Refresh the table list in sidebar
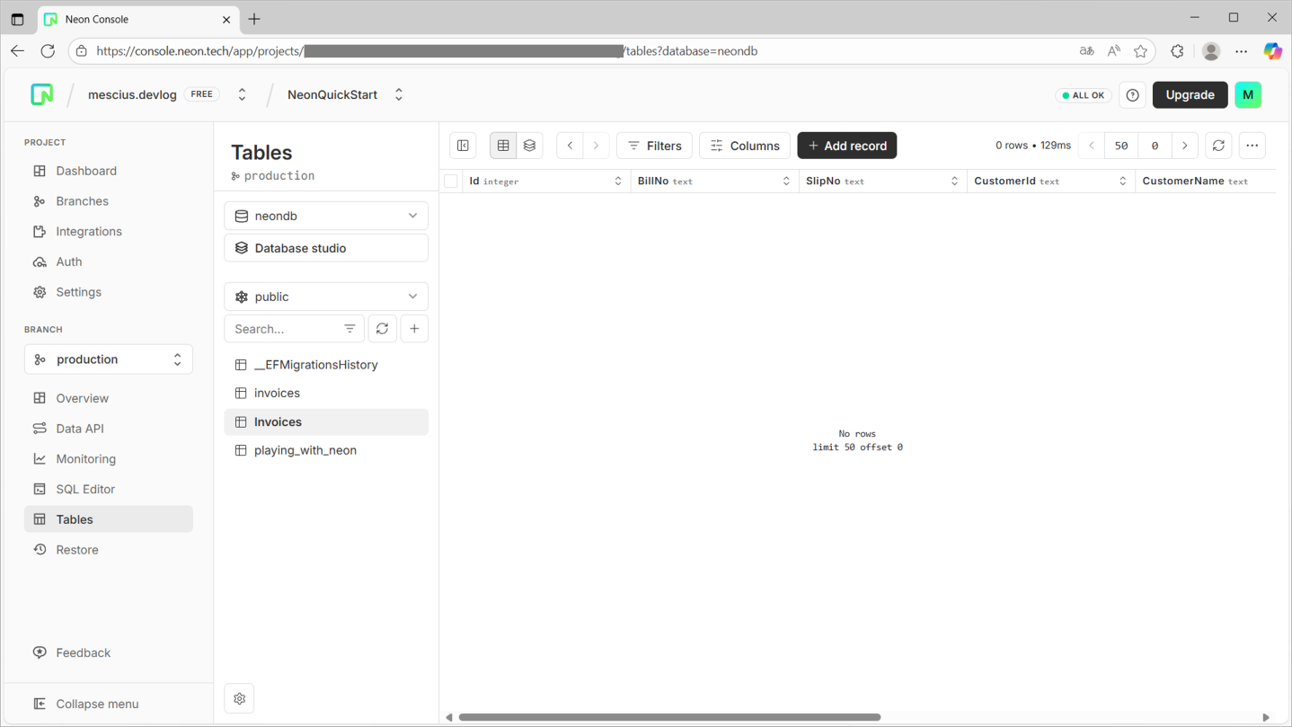This screenshot has width=1292, height=727. 383,329
